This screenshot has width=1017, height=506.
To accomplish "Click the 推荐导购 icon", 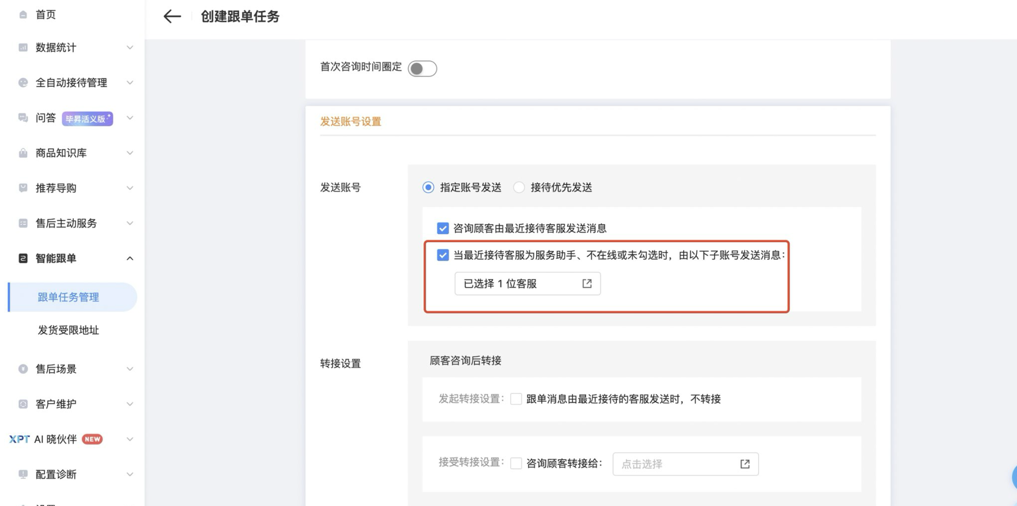I will point(23,188).
